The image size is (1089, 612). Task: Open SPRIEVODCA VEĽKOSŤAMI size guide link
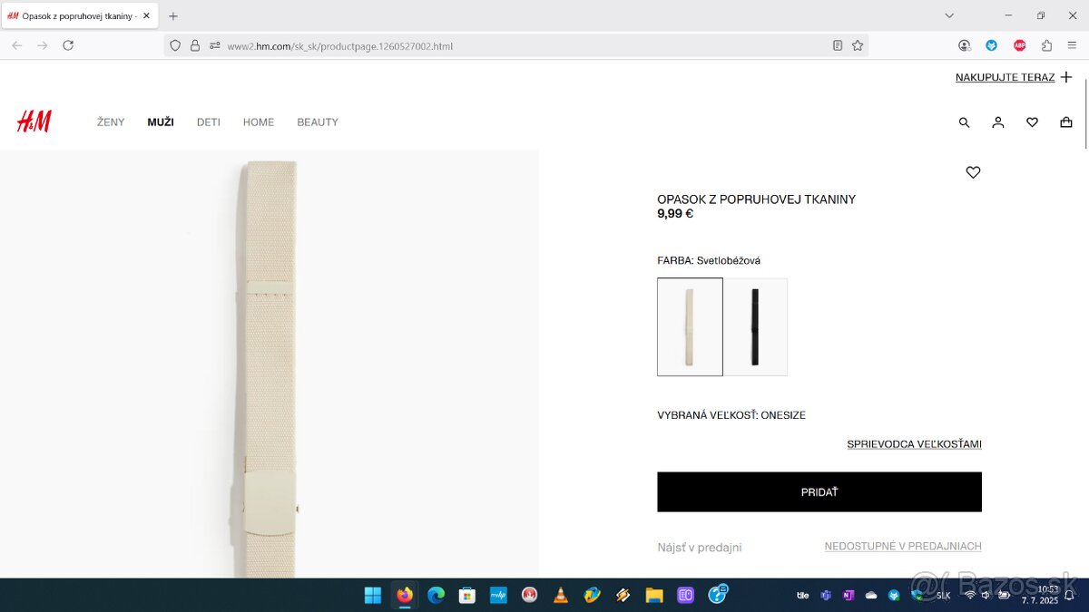point(914,444)
